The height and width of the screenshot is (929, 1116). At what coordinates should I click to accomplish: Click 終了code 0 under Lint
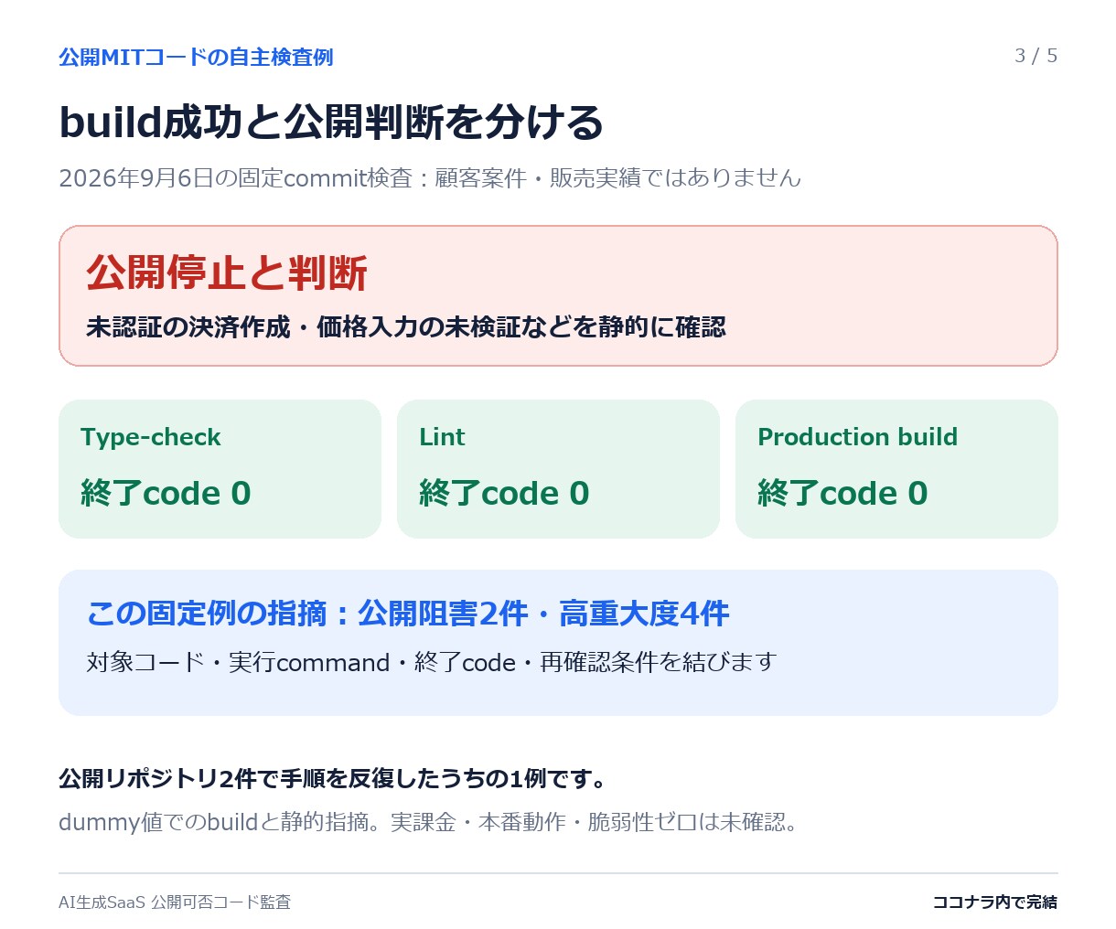point(504,493)
